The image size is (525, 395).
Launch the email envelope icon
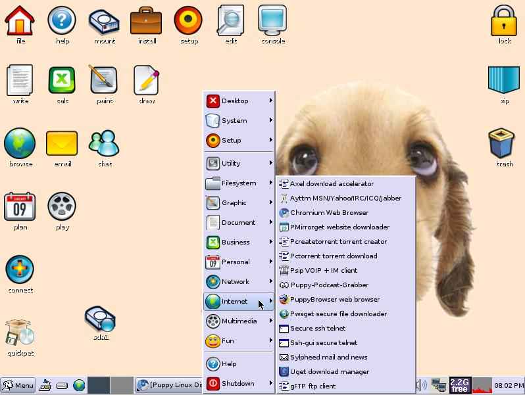tap(62, 144)
